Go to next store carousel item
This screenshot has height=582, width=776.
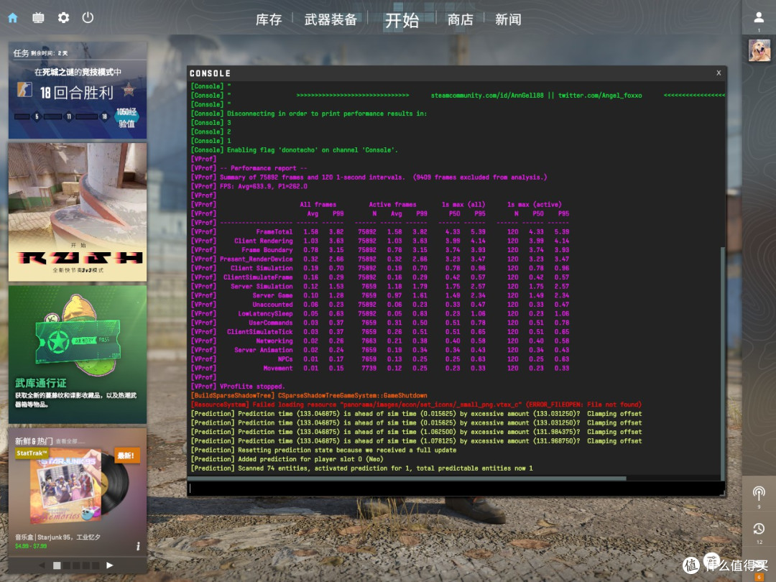(110, 565)
